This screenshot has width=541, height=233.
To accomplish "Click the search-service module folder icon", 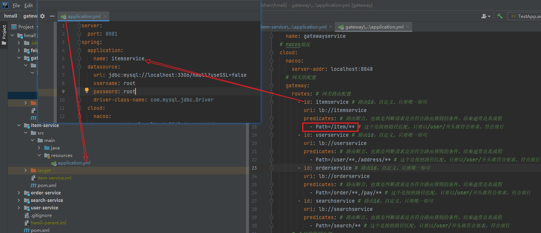I will (x=27, y=200).
